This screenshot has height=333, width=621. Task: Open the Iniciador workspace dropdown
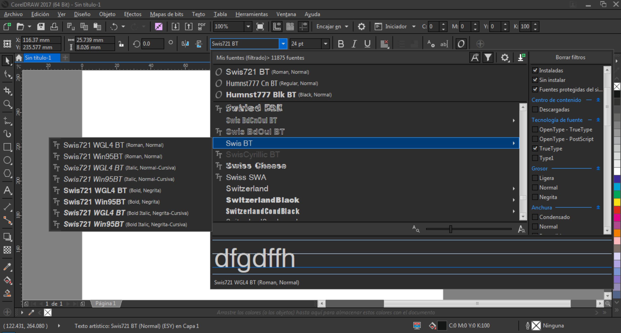[414, 26]
